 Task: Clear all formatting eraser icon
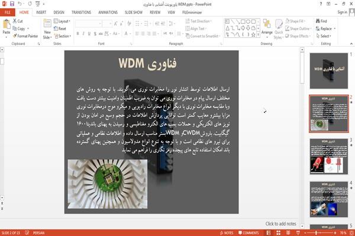coord(129,23)
